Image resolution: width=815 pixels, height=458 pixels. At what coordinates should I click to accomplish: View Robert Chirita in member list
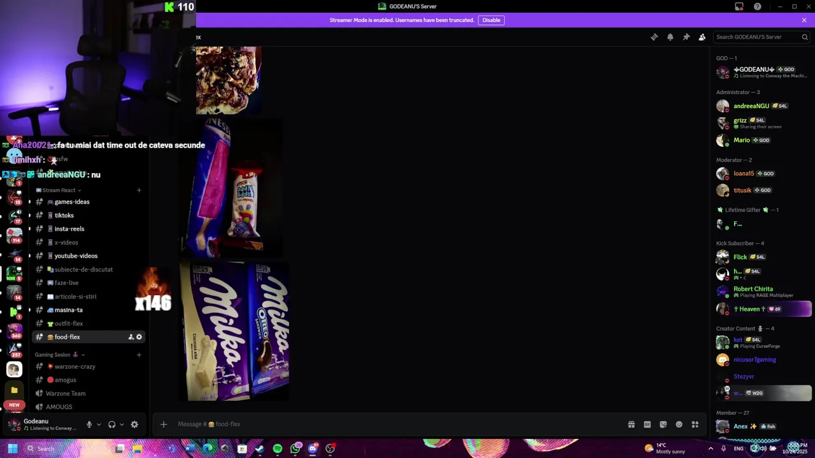click(x=763, y=291)
